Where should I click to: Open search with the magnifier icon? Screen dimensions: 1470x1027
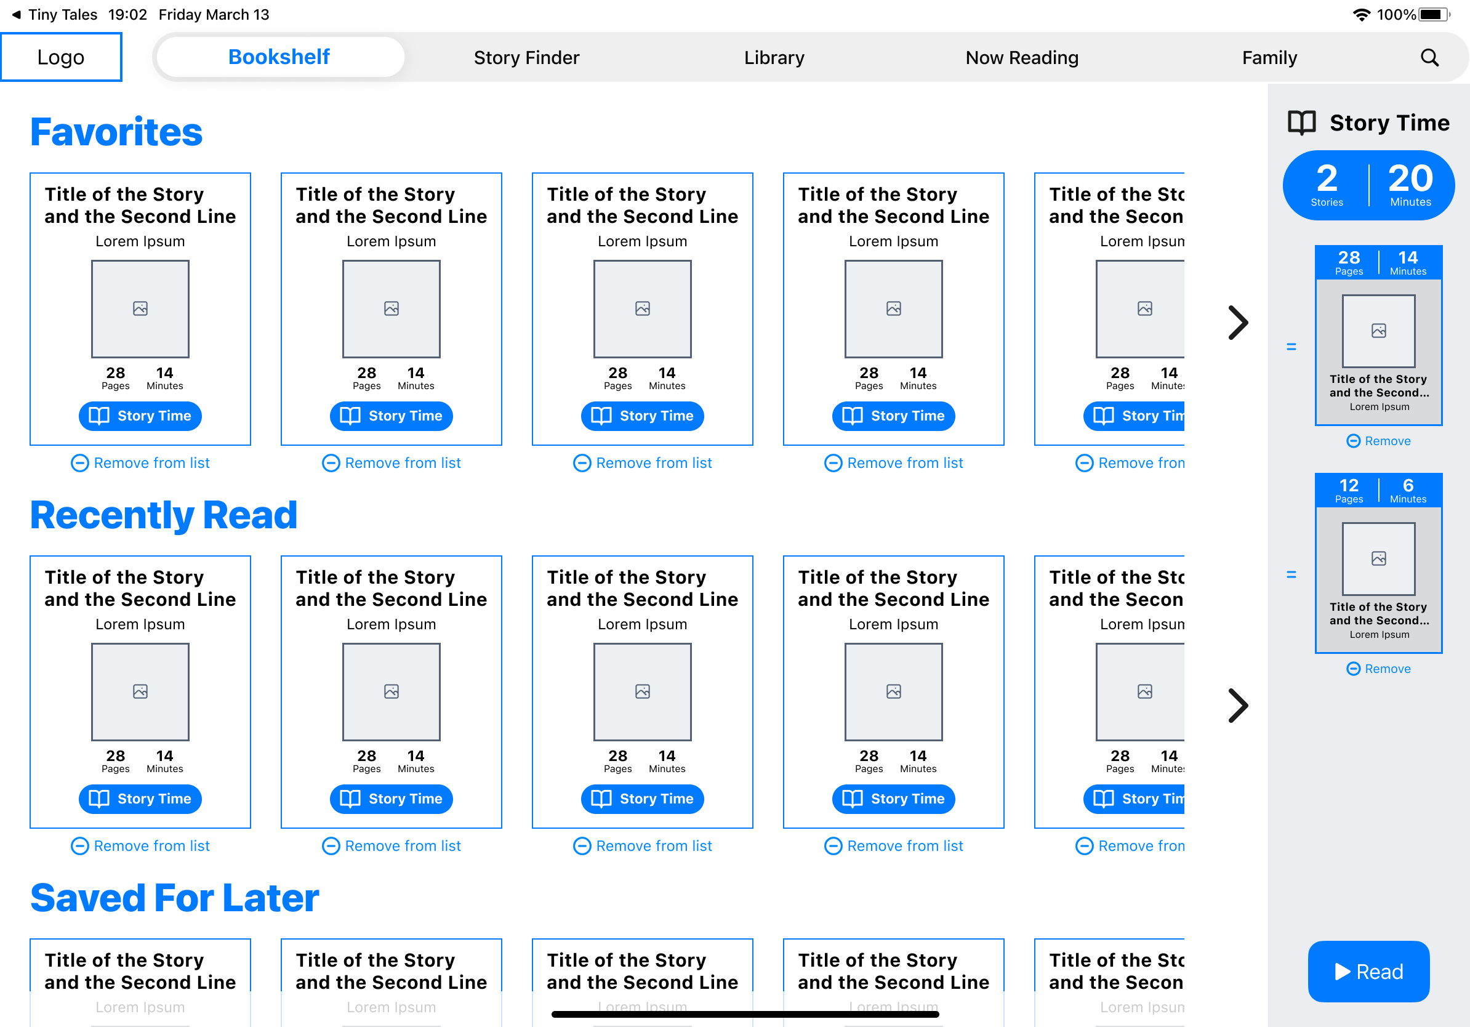point(1429,57)
